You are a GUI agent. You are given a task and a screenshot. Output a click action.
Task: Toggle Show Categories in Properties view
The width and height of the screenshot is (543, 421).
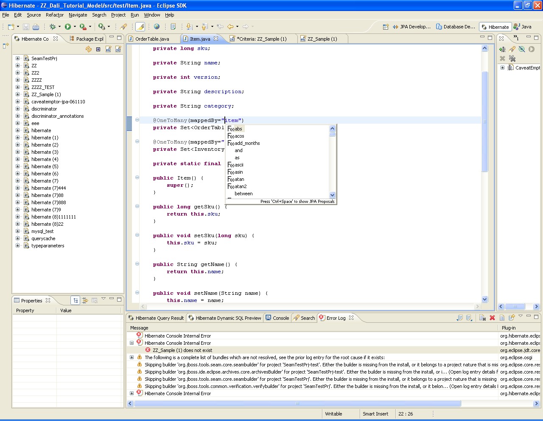tap(76, 300)
